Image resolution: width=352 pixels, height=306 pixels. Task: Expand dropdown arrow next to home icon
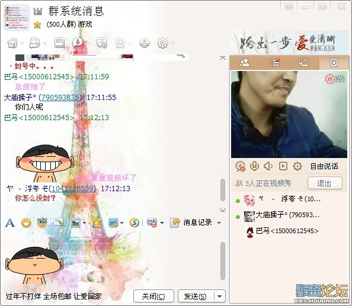pos(22,43)
